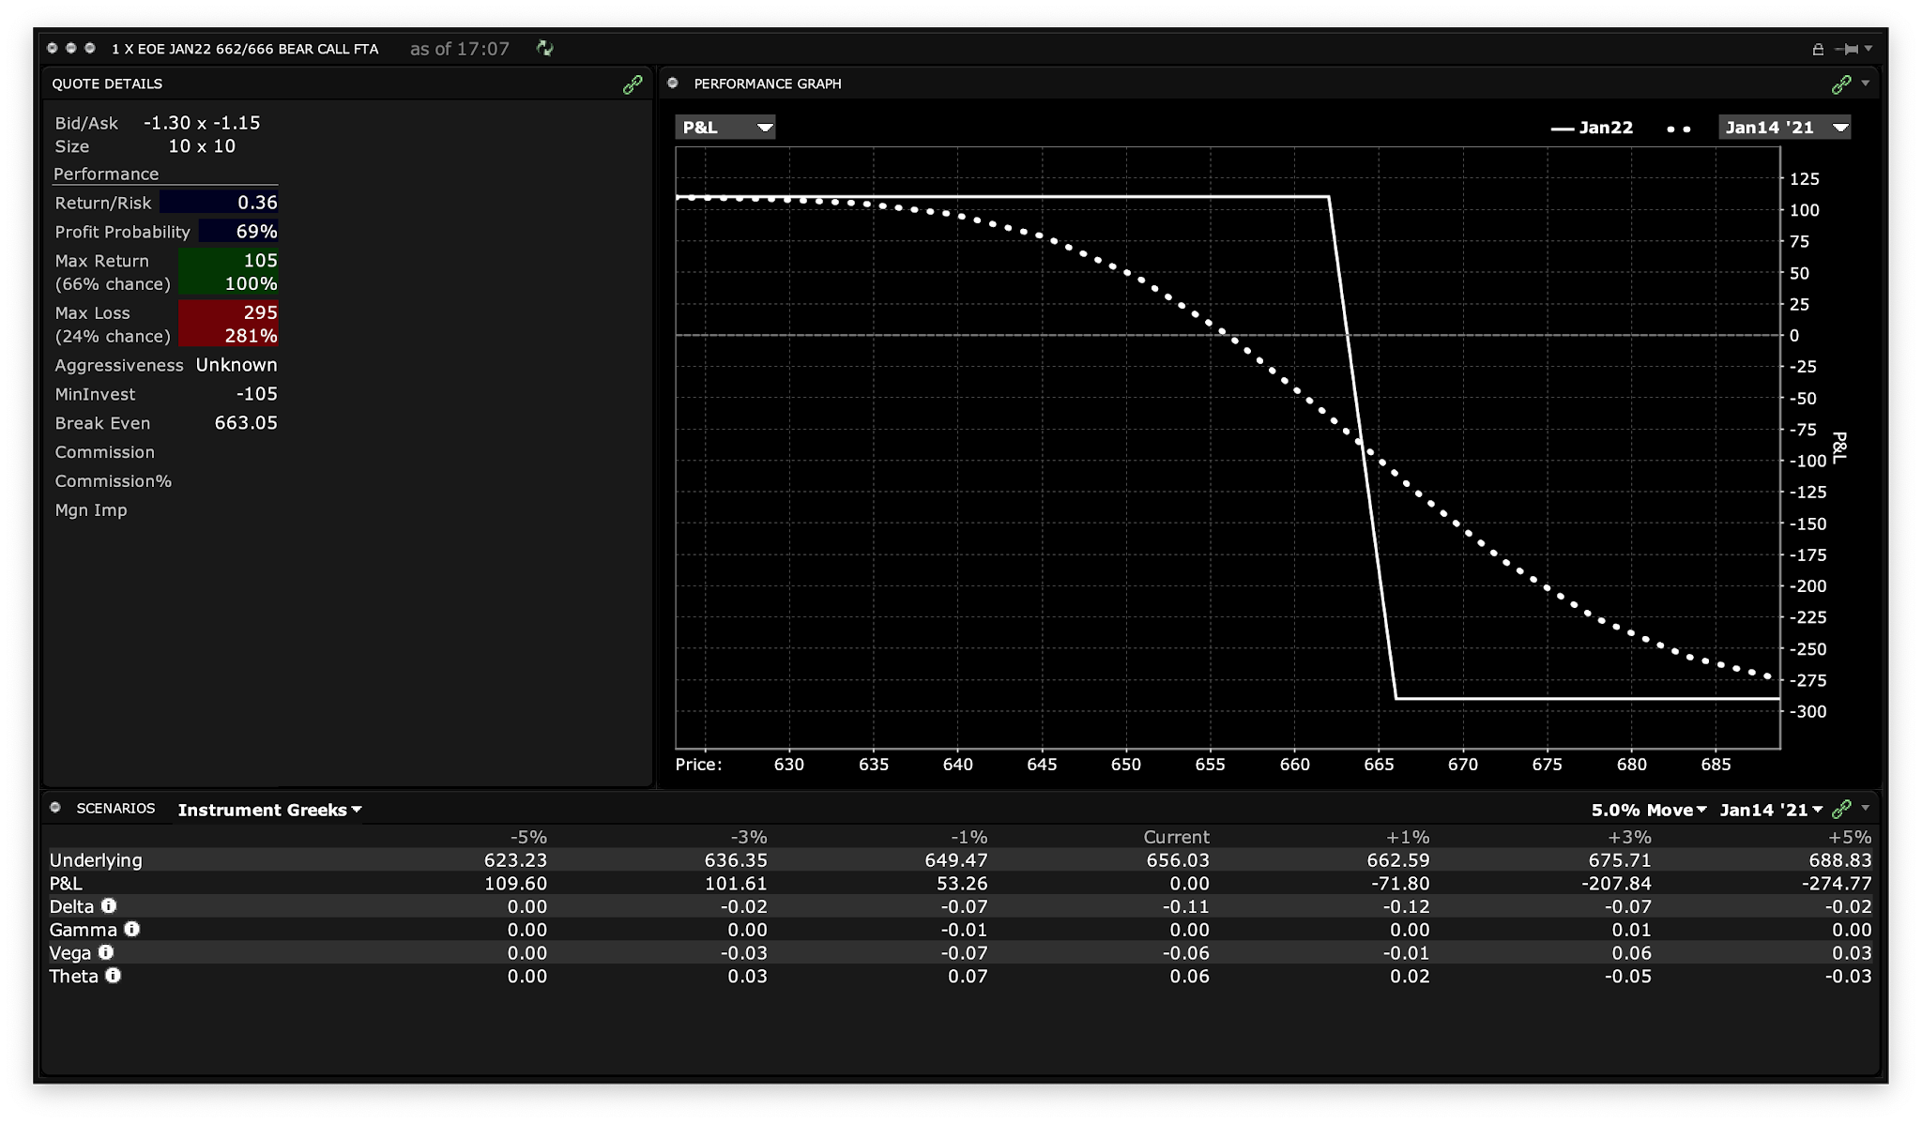This screenshot has height=1123, width=1922.
Task: Click the Delta info icon
Action: coord(109,906)
